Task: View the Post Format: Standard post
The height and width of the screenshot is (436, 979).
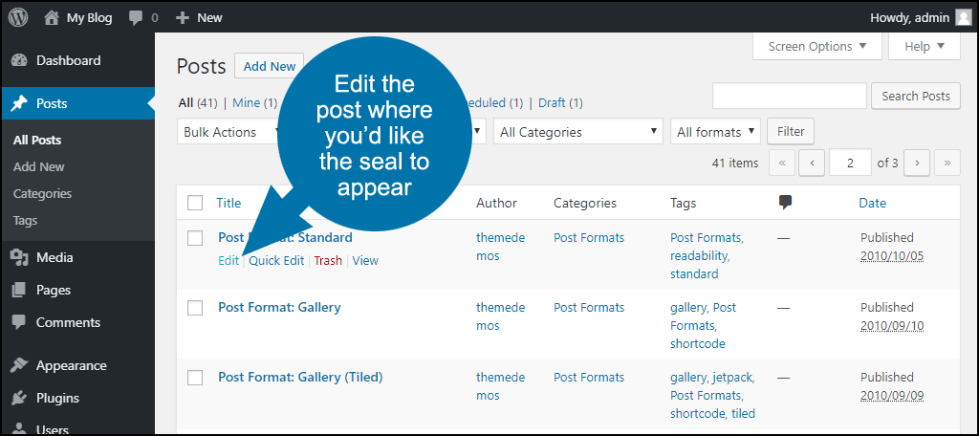Action: click(x=365, y=261)
